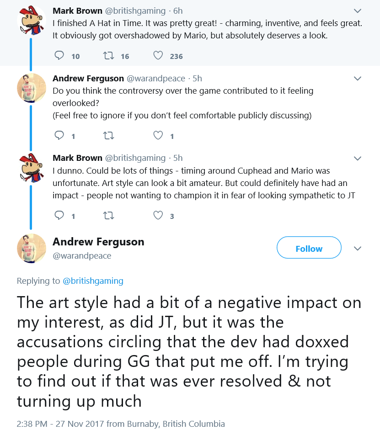Open more options chevron beside Follow button
The image size is (380, 430).
coord(358,249)
